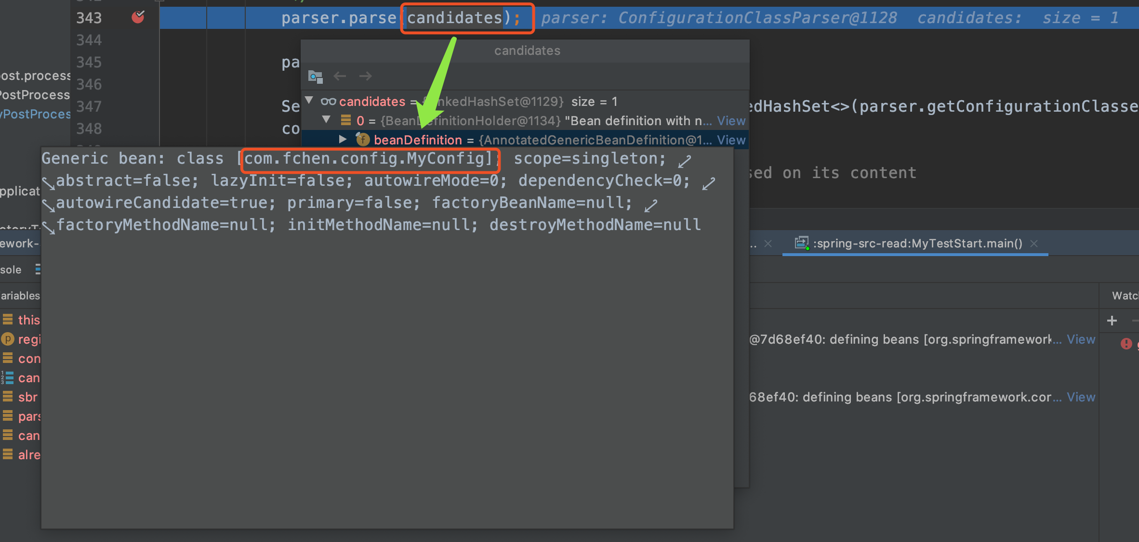Click the back arrow in candidates popup

pos(340,76)
